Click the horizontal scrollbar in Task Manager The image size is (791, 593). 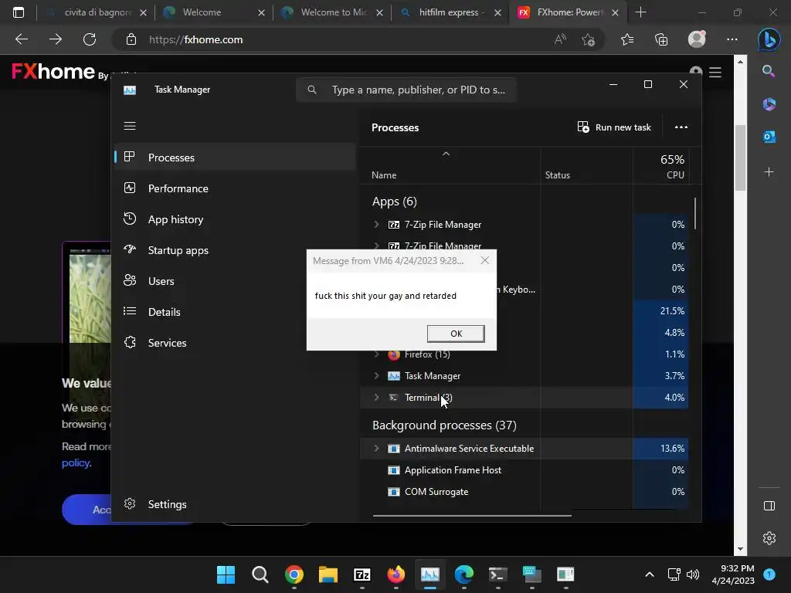coord(472,515)
